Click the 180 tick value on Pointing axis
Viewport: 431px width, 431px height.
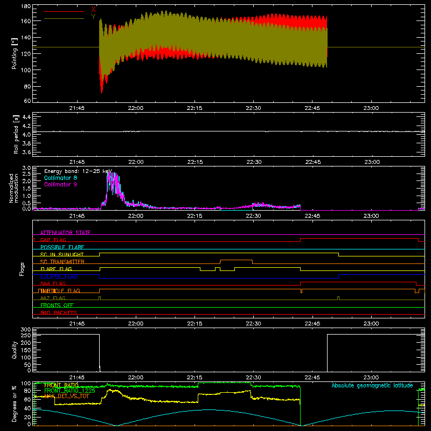coord(26,6)
